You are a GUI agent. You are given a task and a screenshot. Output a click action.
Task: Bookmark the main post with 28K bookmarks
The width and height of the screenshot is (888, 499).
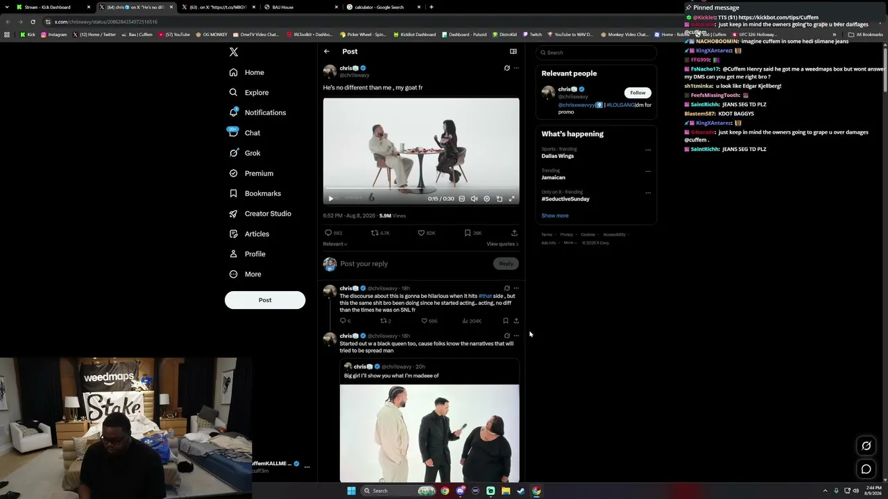[468, 233]
